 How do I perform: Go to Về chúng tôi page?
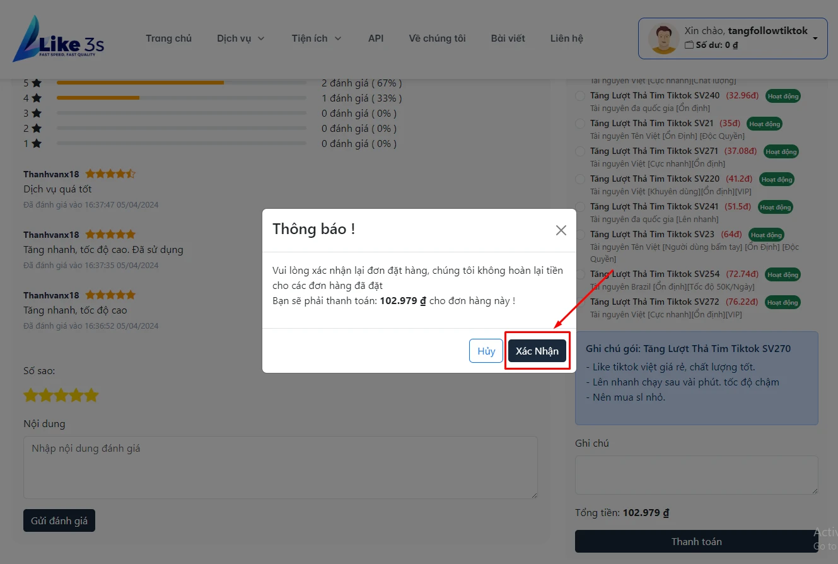tap(437, 38)
